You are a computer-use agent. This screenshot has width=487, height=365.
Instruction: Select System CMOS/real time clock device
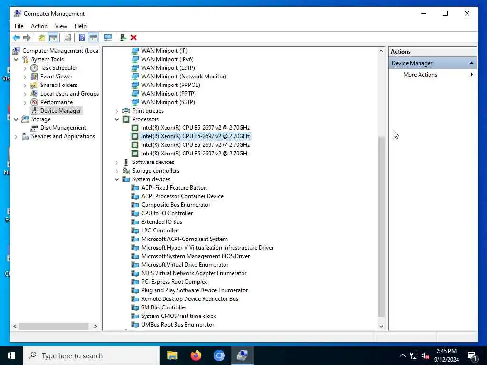179,316
